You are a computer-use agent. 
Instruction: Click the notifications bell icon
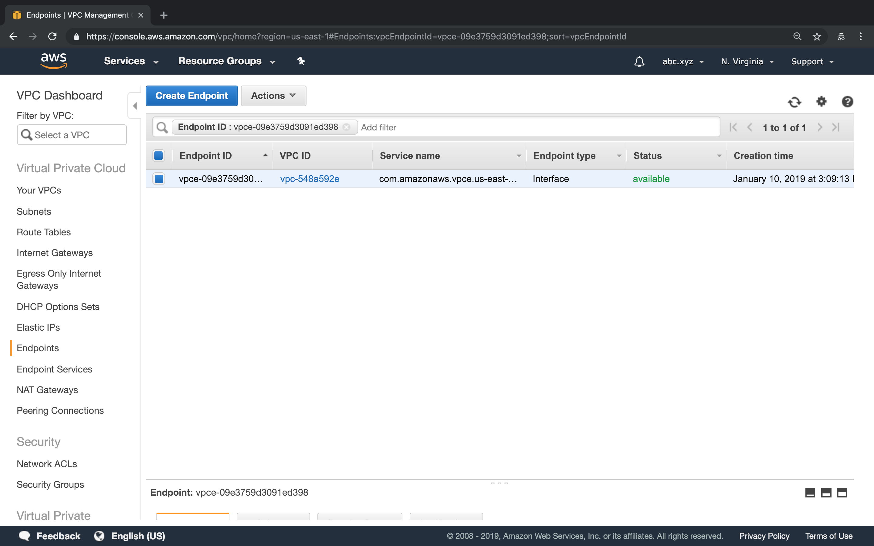(x=639, y=61)
